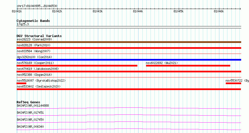Open the BAIAP2|NM_001144888 transcript label
The image size is (249, 133).
[x=33, y=106]
